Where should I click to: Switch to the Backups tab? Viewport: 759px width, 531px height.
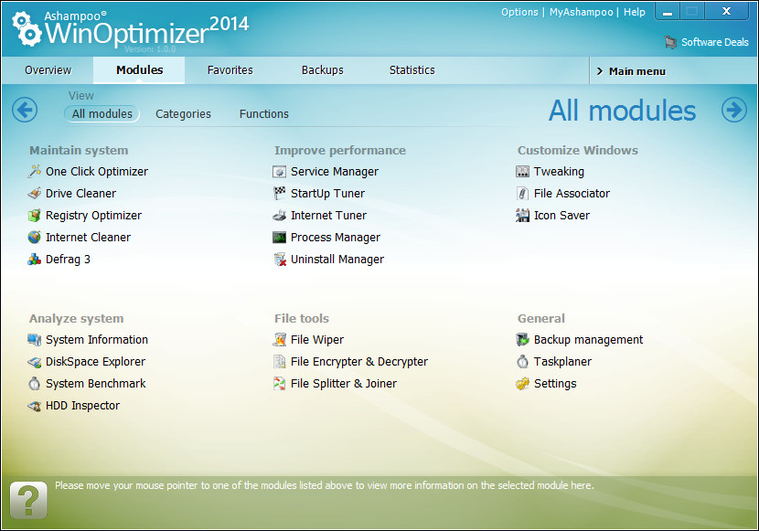click(323, 70)
